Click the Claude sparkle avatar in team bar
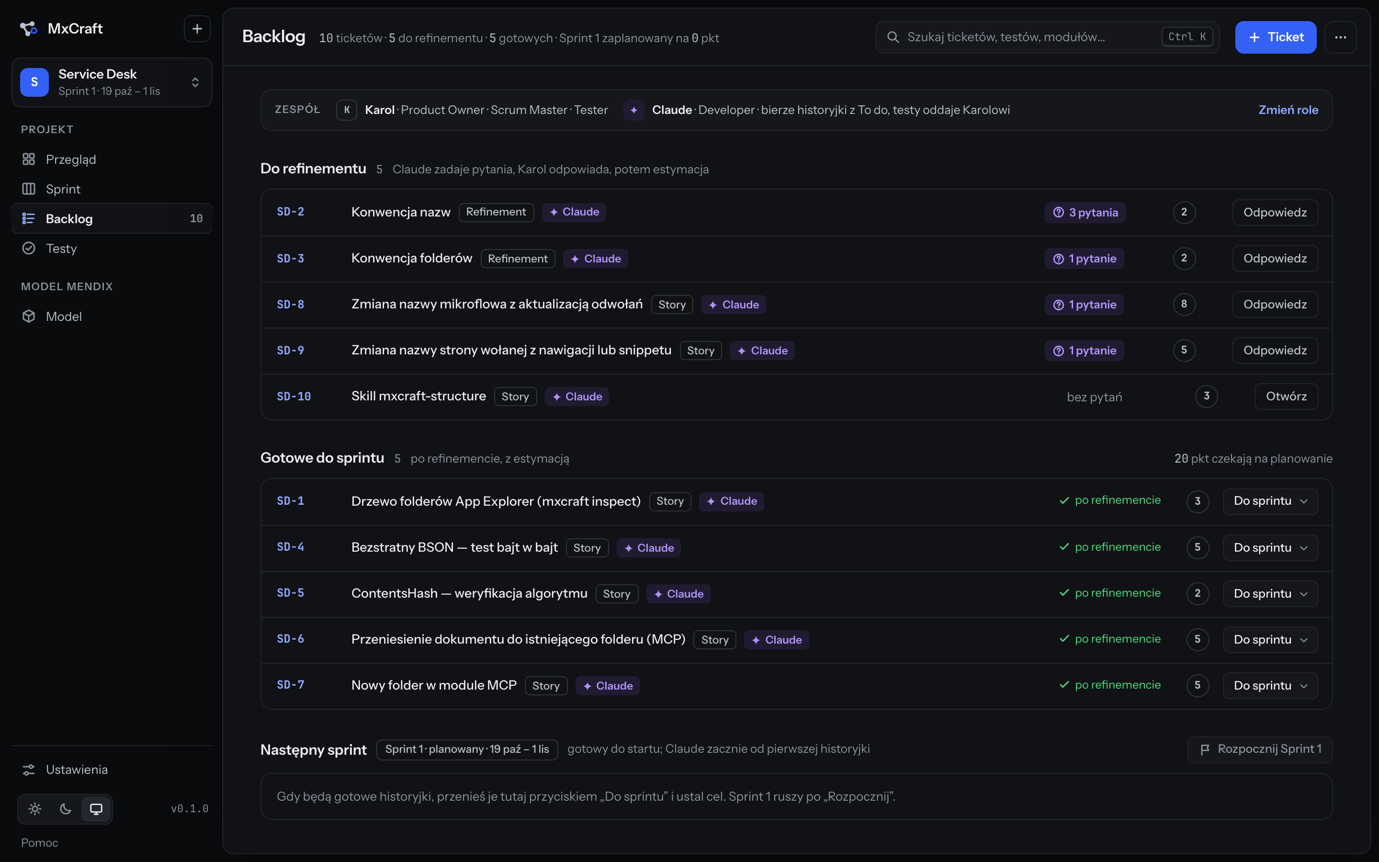The width and height of the screenshot is (1379, 862). coord(633,110)
